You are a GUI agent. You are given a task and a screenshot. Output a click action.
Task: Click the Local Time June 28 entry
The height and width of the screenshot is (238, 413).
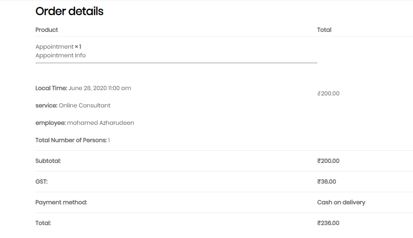coord(83,88)
